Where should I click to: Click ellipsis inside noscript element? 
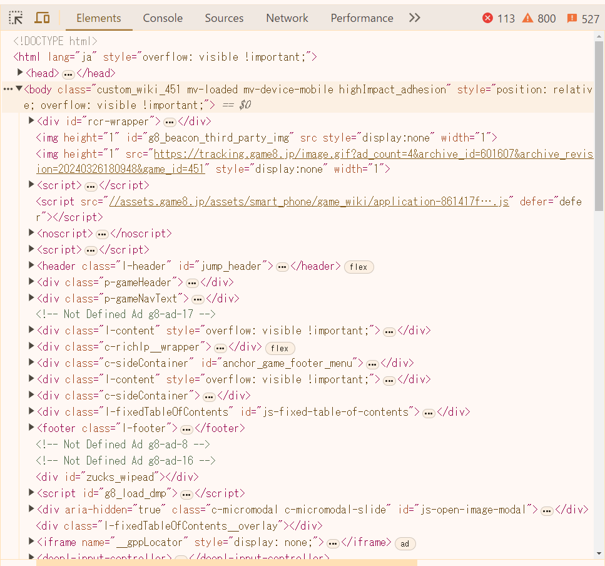pyautogui.click(x=102, y=234)
